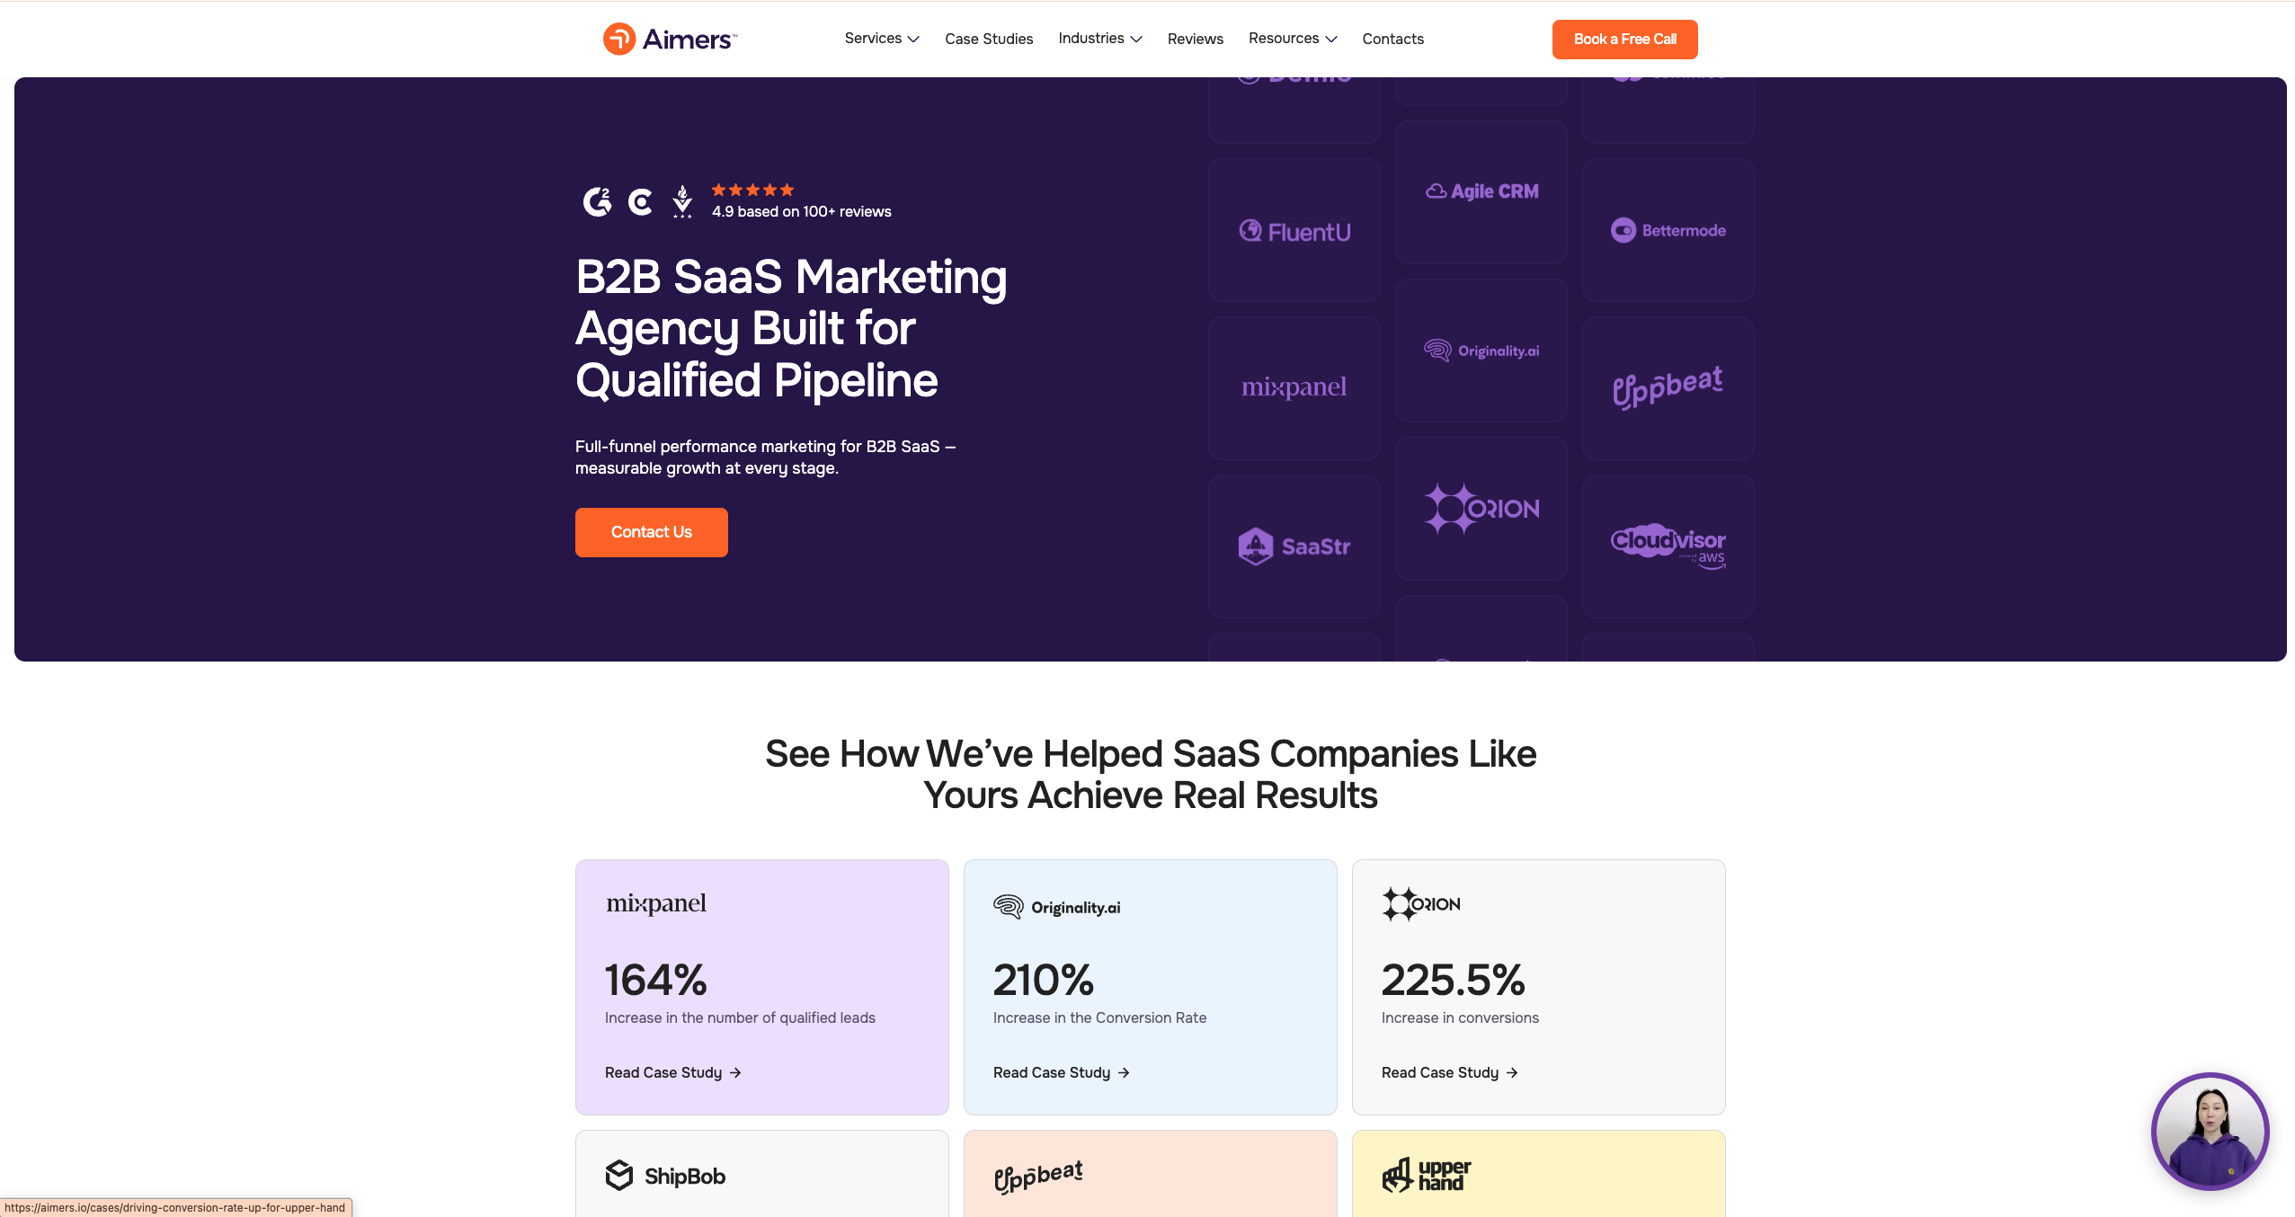Click the G2 review badge icon
2295x1217 pixels.
pos(597,202)
